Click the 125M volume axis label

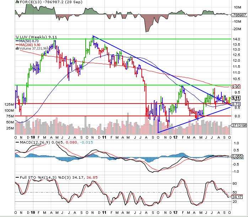click(x=9, y=104)
